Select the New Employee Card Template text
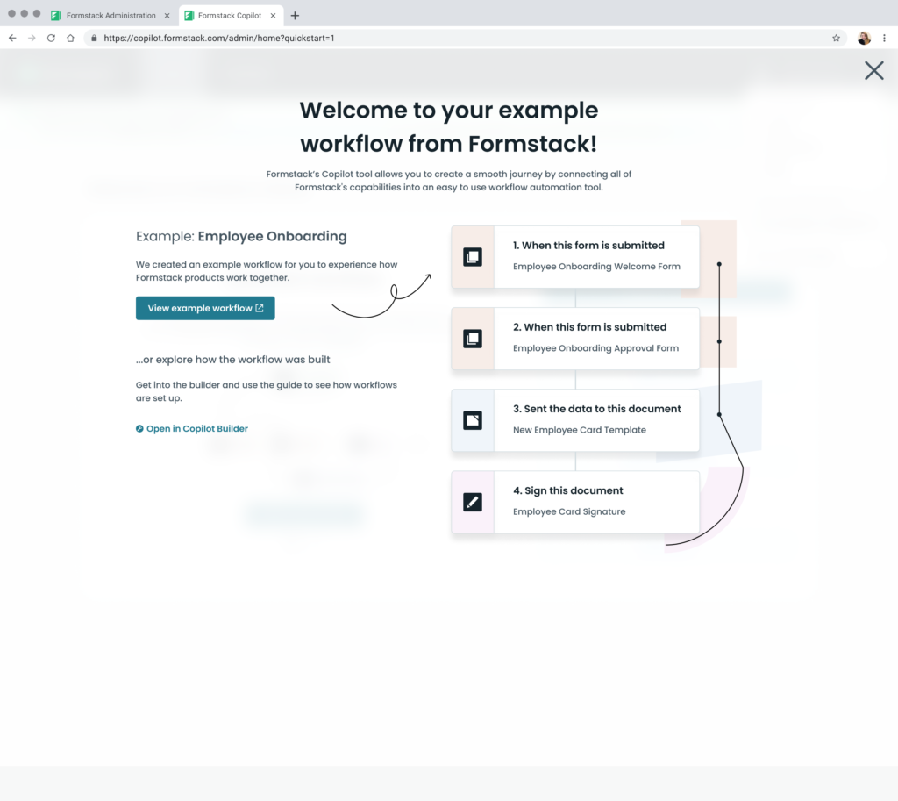Image resolution: width=898 pixels, height=801 pixels. tap(579, 430)
